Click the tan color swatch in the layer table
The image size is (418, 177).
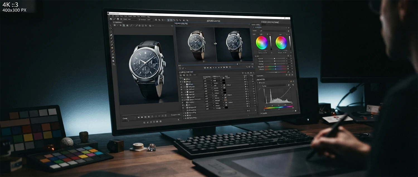(225, 100)
